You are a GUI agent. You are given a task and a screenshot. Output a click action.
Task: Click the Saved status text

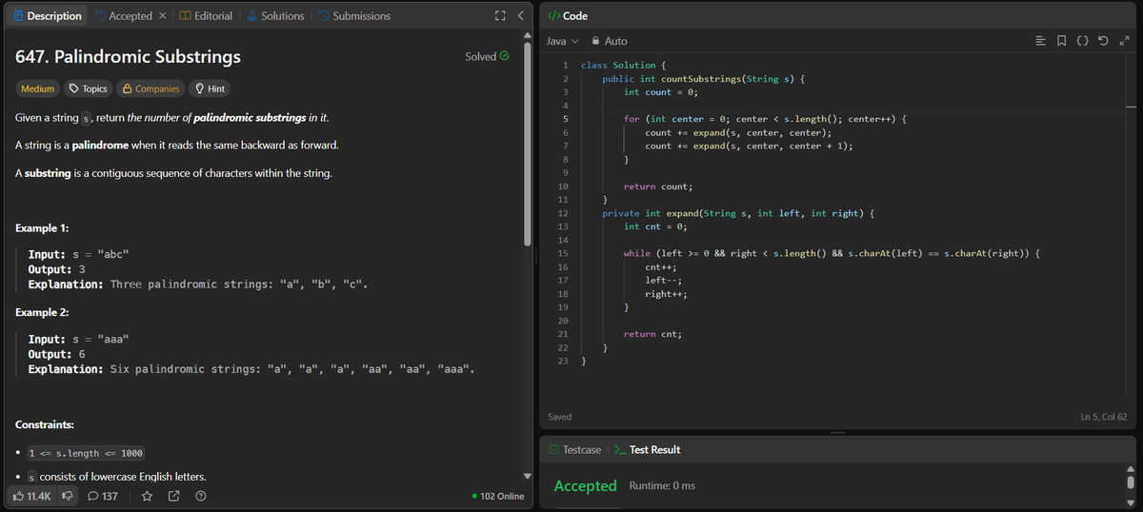[560, 417]
